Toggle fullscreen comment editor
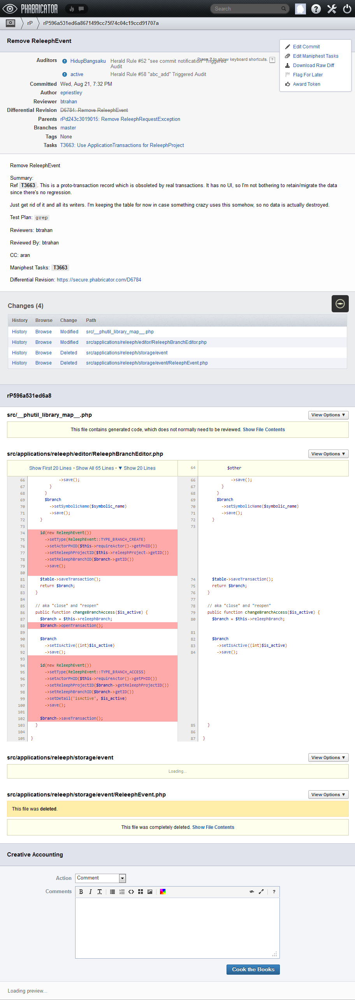This screenshot has height=1000, width=355. pos(261,892)
